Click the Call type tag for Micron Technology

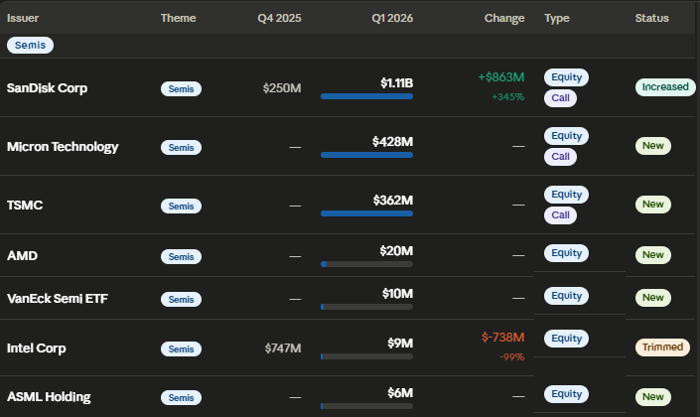point(560,156)
